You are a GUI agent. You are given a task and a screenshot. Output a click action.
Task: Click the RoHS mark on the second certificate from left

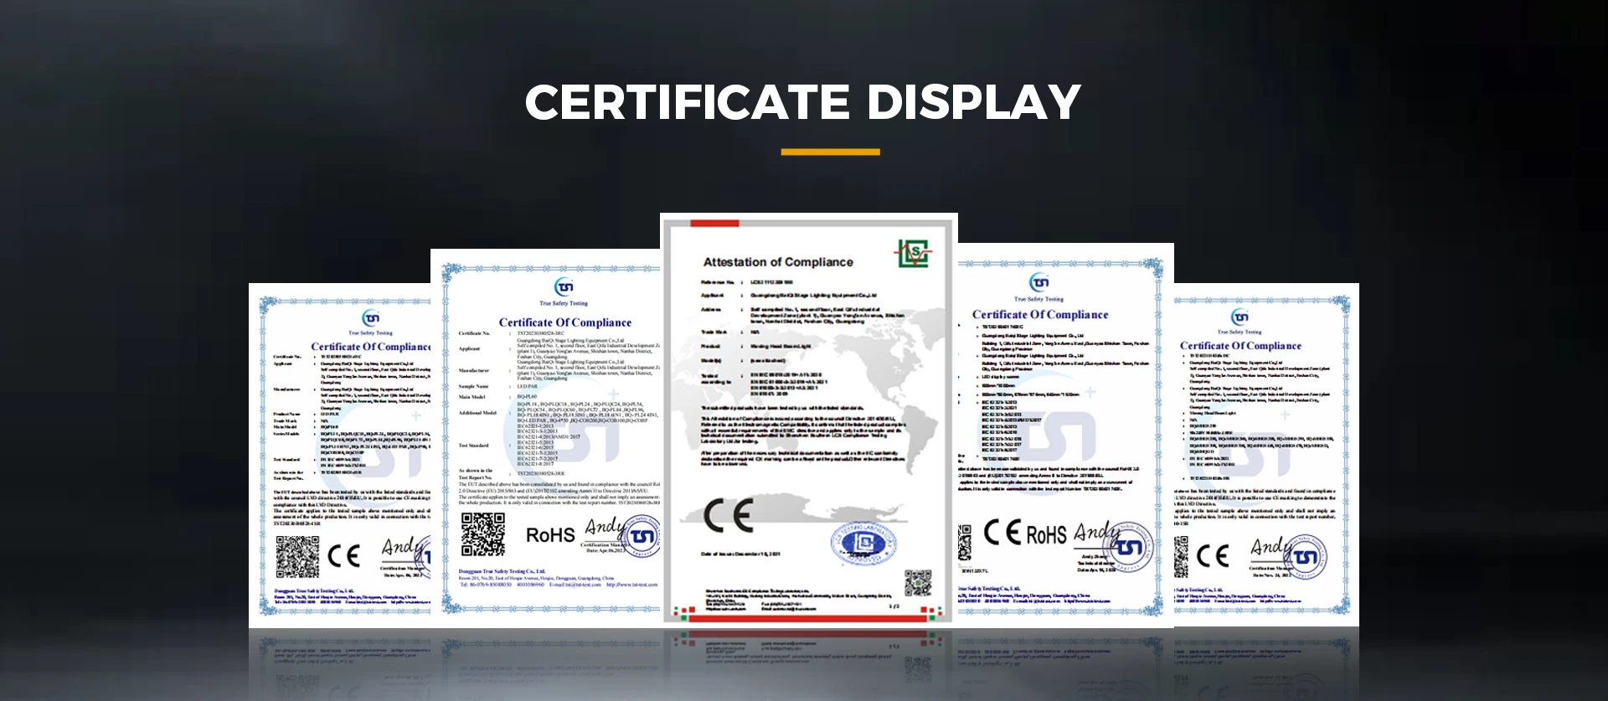coord(550,535)
